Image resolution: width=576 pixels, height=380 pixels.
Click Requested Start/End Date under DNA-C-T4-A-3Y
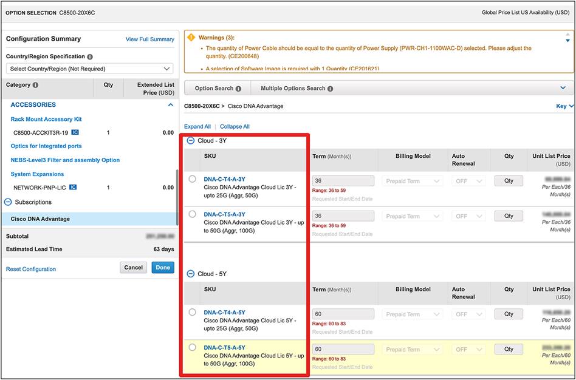(x=342, y=199)
